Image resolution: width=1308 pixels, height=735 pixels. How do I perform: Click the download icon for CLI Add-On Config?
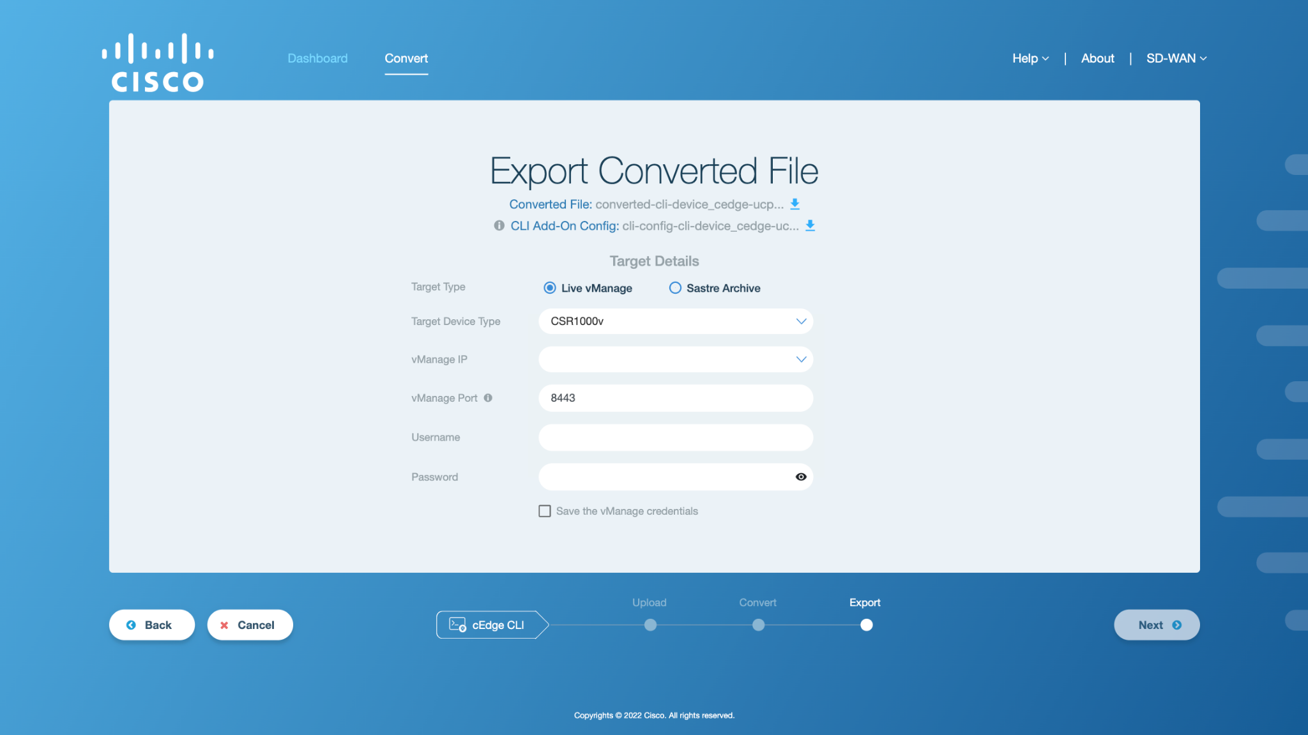(x=809, y=225)
